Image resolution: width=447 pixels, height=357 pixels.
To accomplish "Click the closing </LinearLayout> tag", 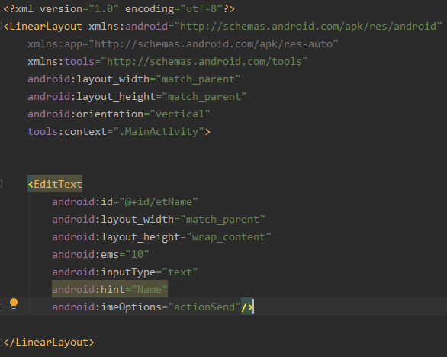I will [49, 343].
